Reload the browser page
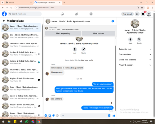This screenshot has height=124, width=155. pos(11,8)
